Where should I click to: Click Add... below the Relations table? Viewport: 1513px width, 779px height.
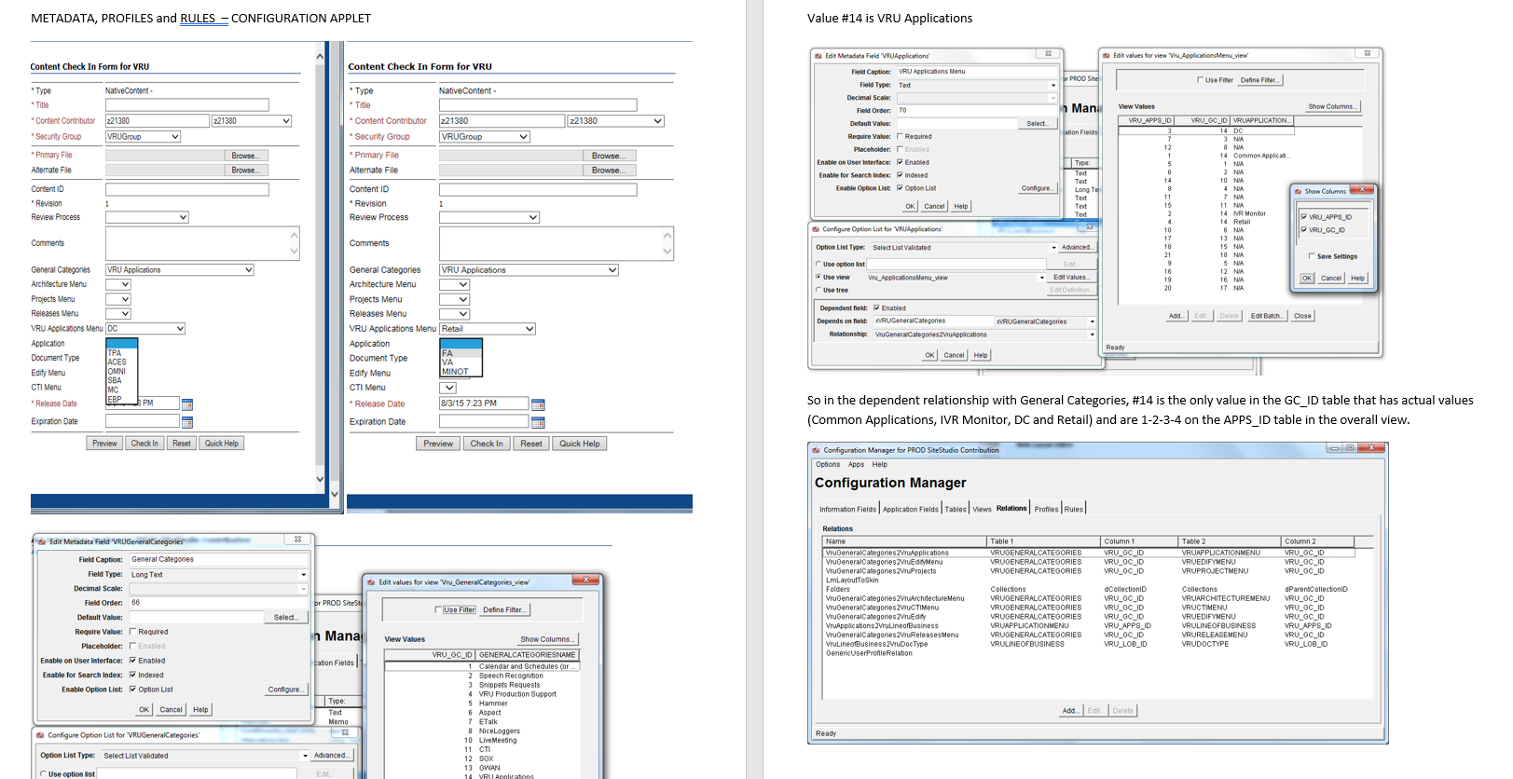point(1070,711)
